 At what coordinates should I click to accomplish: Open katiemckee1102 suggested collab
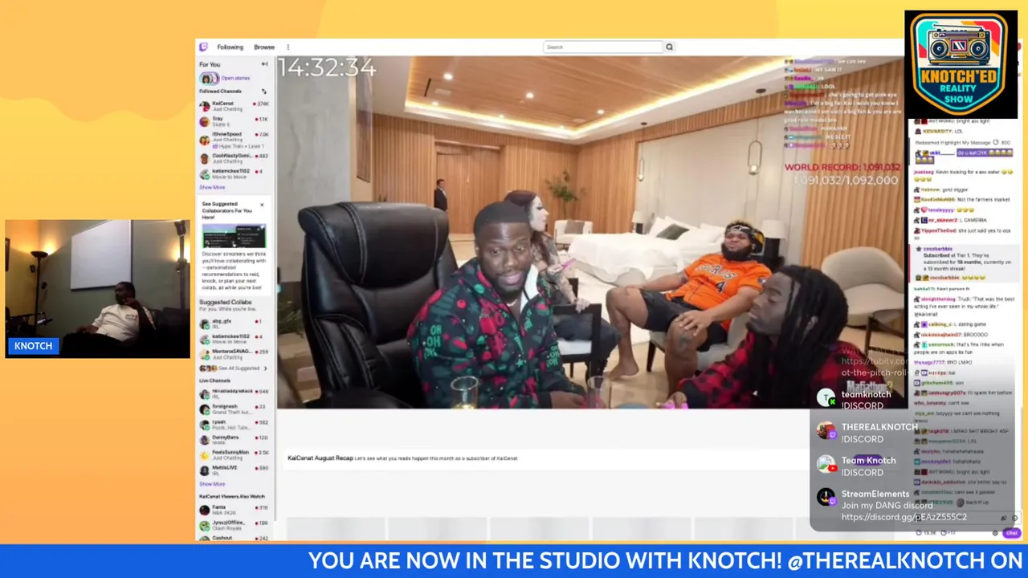click(x=234, y=338)
